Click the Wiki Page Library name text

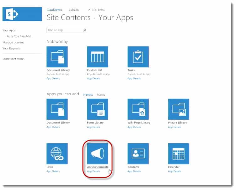point(139,123)
